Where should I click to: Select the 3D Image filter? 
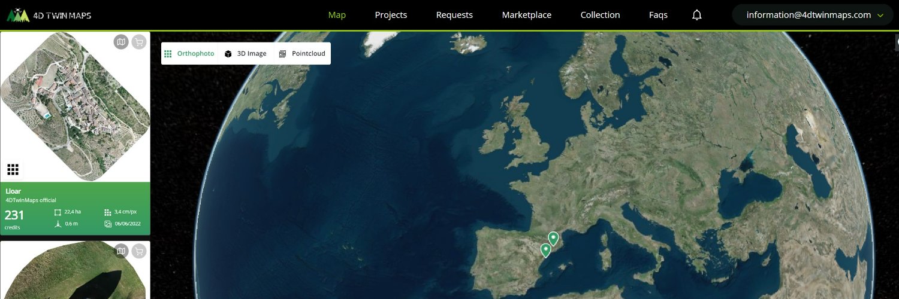point(246,53)
